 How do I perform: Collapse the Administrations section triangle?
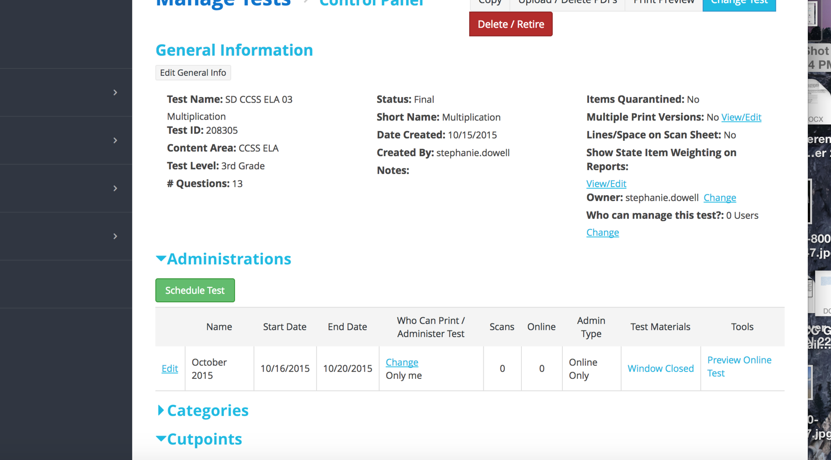click(x=161, y=259)
